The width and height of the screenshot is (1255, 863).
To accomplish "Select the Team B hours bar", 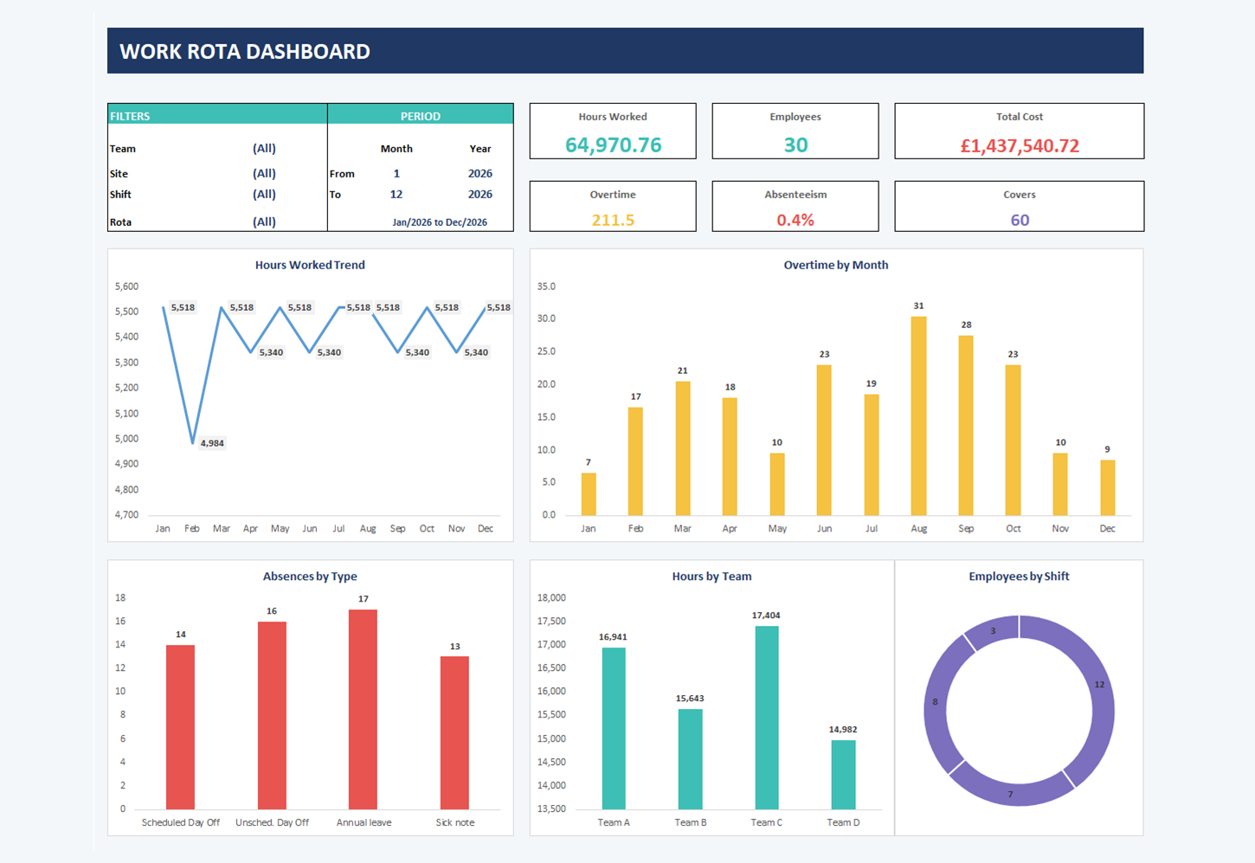I will [x=690, y=759].
